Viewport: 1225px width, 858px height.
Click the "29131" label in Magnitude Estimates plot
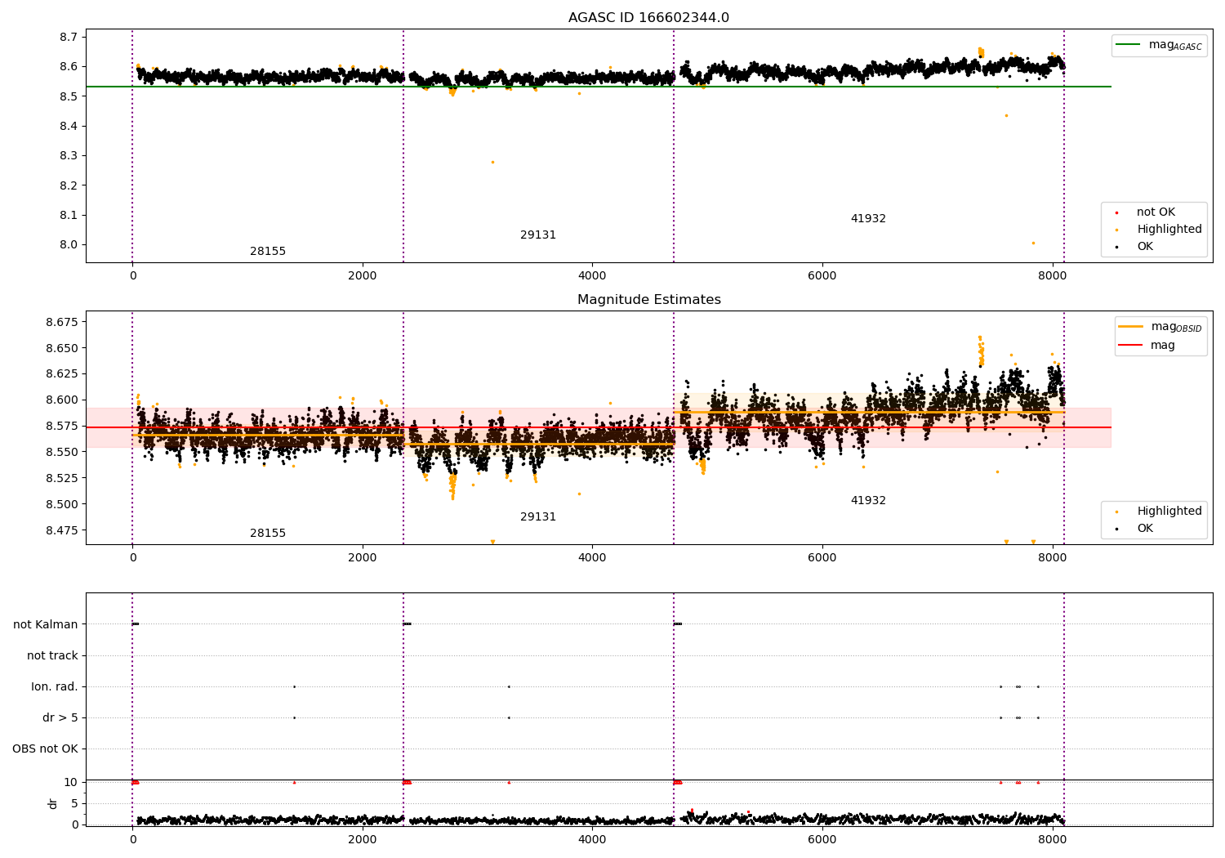click(538, 517)
